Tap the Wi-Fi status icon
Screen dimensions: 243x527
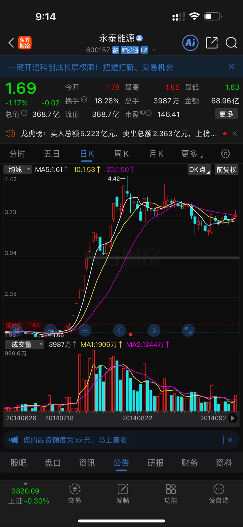tap(194, 16)
